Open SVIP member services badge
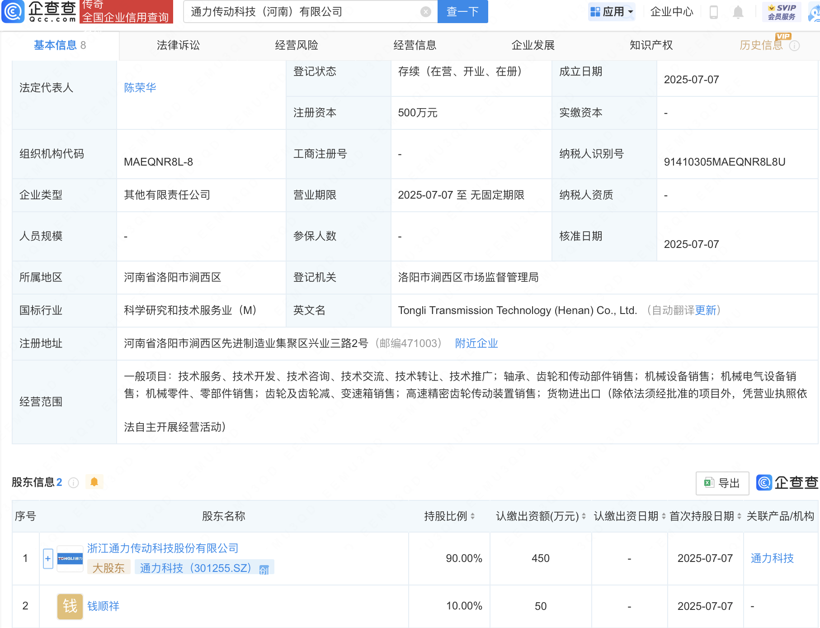This screenshot has width=820, height=628. [782, 12]
